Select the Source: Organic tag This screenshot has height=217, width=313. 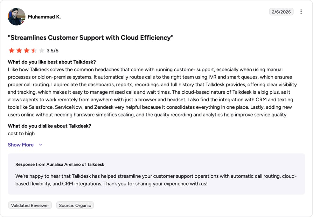point(75,205)
